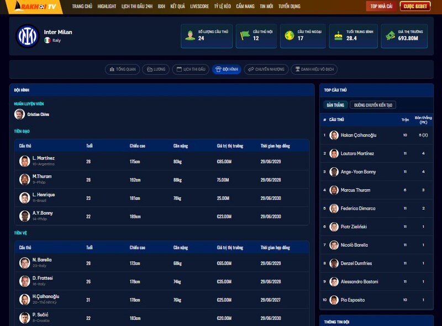Screen dimensions: 442x326
Task: Click the money market value icon
Action: coord(391,36)
